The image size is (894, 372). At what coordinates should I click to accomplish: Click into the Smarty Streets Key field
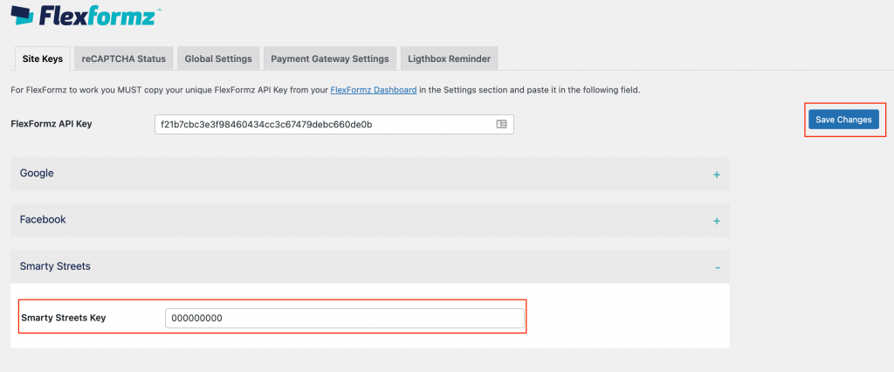tap(344, 319)
